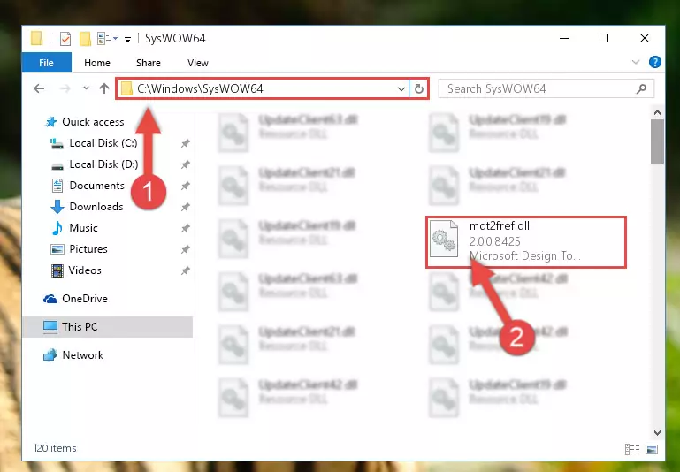Click the pin icon next to Local Disk (D:)
Viewport: 680px width, 472px height.
(x=186, y=164)
